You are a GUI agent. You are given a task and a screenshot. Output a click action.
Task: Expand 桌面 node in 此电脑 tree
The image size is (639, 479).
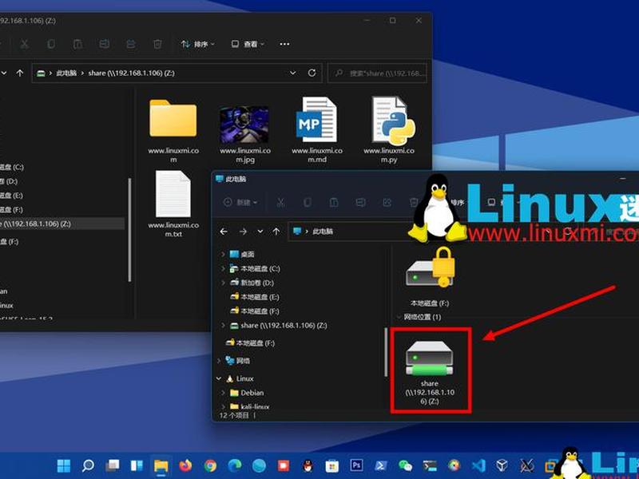tap(223, 254)
